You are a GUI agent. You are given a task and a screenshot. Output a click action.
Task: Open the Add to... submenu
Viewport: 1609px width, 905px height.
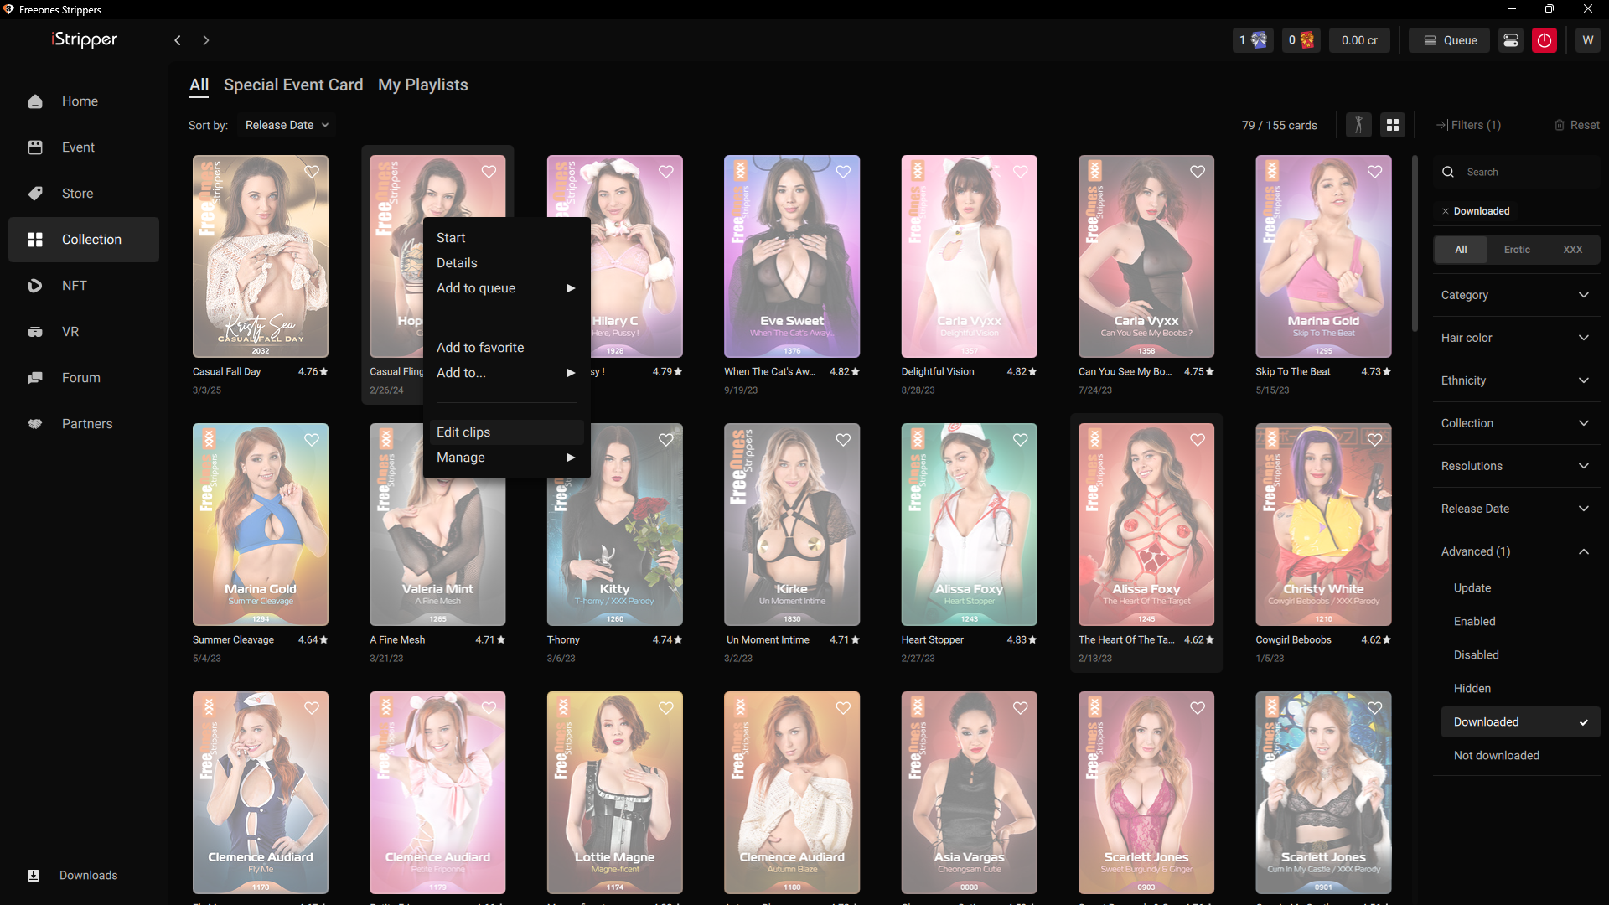tap(505, 373)
